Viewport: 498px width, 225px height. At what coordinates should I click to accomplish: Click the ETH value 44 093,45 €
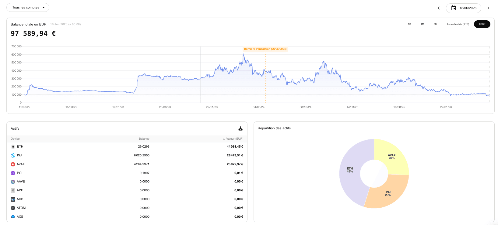(235, 147)
